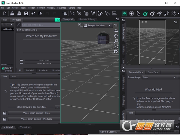180x135 pixels.
Task: Open the Source Image None dropdown
Action: click(159, 77)
